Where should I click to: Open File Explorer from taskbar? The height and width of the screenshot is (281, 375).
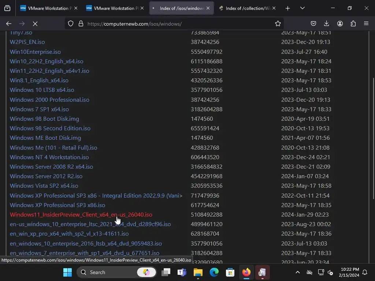[x=198, y=272]
